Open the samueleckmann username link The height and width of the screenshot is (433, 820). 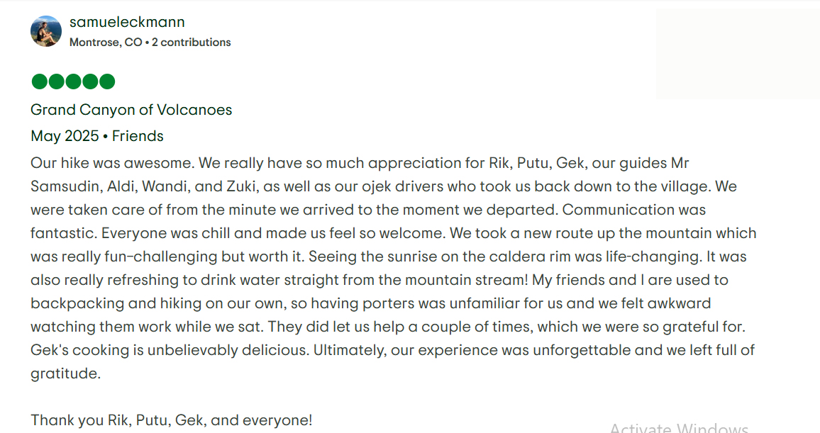[x=127, y=22]
